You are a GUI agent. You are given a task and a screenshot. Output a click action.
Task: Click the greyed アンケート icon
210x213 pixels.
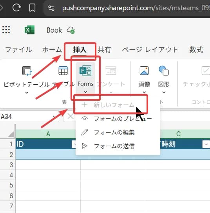point(111,71)
